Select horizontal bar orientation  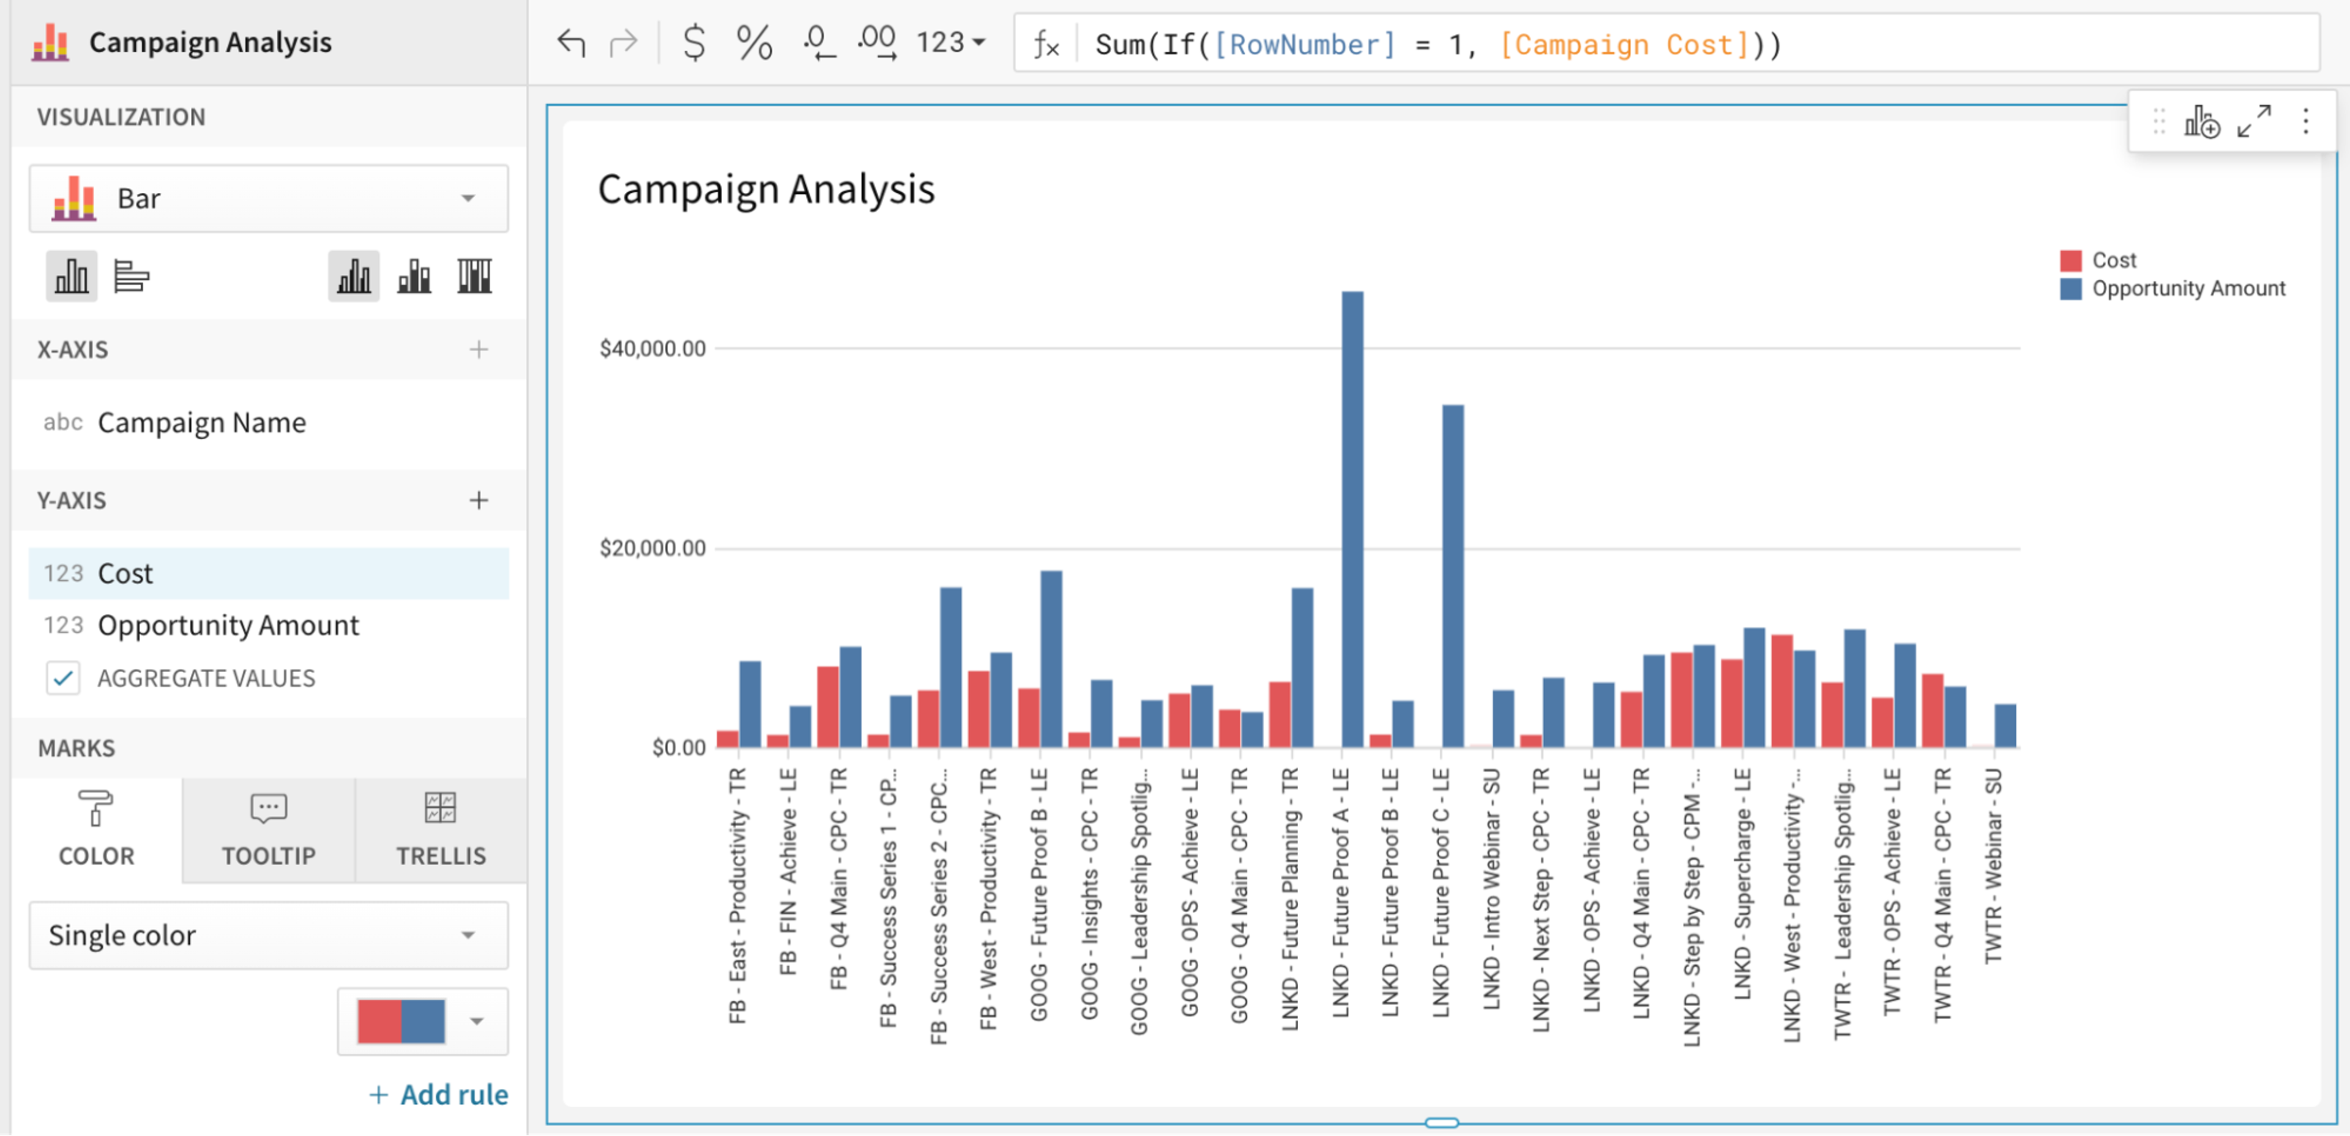pos(132,275)
